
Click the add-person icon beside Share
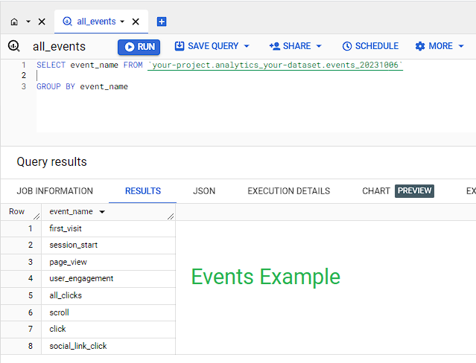pyautogui.click(x=274, y=46)
